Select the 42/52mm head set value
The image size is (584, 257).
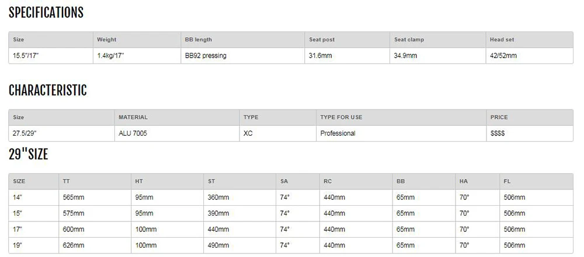point(503,56)
